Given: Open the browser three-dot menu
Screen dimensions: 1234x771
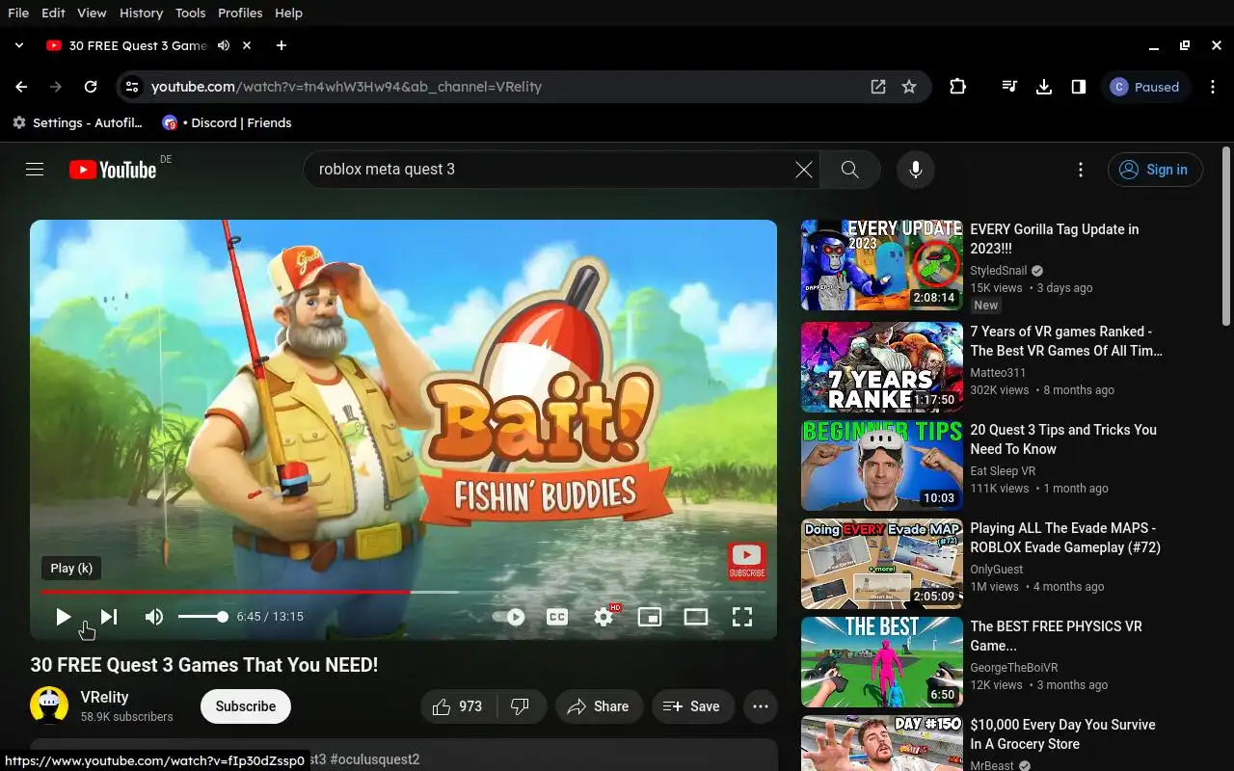Looking at the screenshot, I should click(x=1214, y=87).
